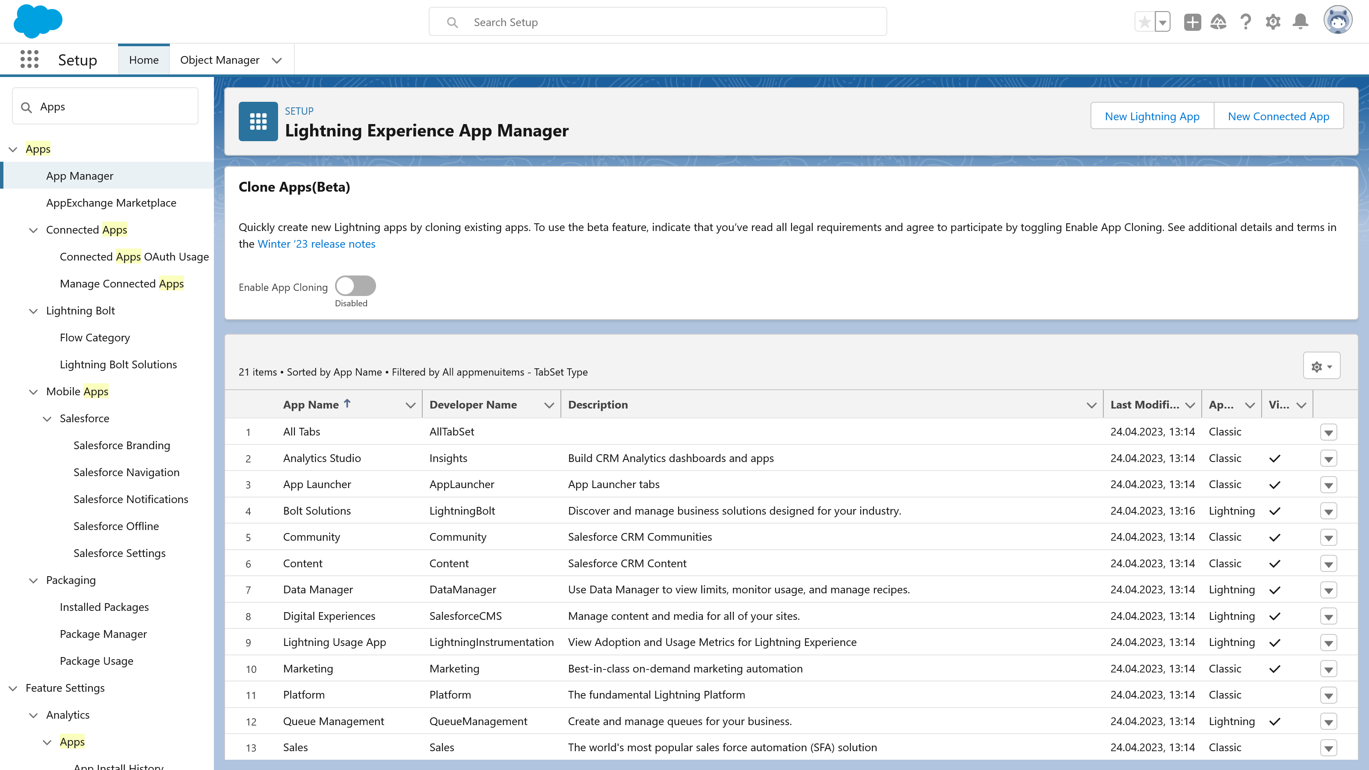1369x770 pixels.
Task: Click the Salesforce cloud logo icon
Action: (x=38, y=21)
